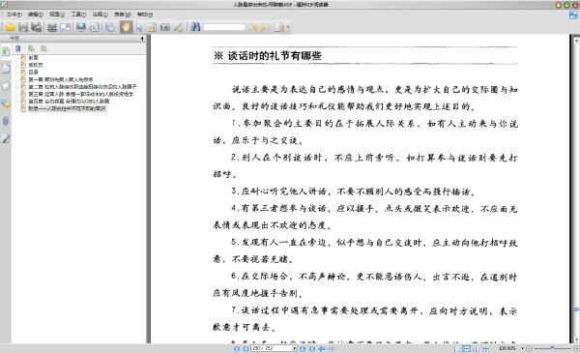
Task: Open the attachments paperclip side panel
Action: point(6,121)
